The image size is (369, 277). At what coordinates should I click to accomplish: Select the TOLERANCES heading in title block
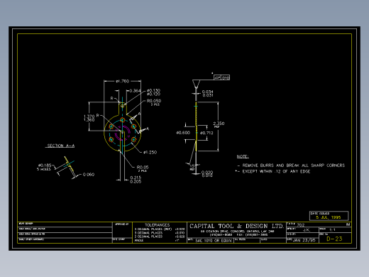click(x=158, y=225)
